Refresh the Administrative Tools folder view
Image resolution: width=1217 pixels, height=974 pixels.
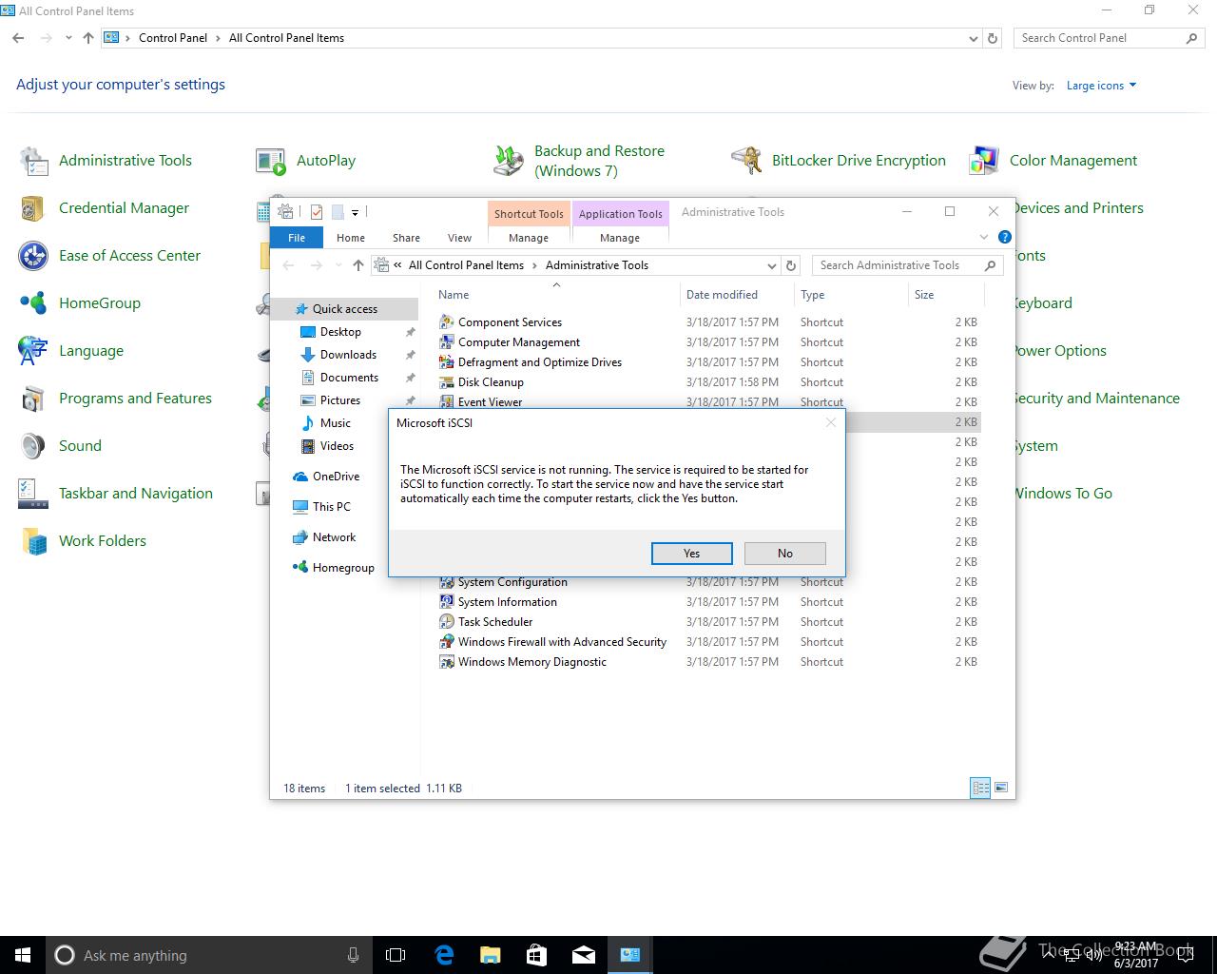point(791,266)
